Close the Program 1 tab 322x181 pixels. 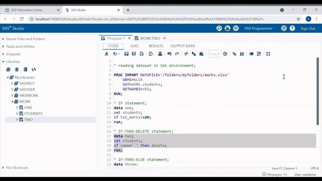(x=129, y=38)
